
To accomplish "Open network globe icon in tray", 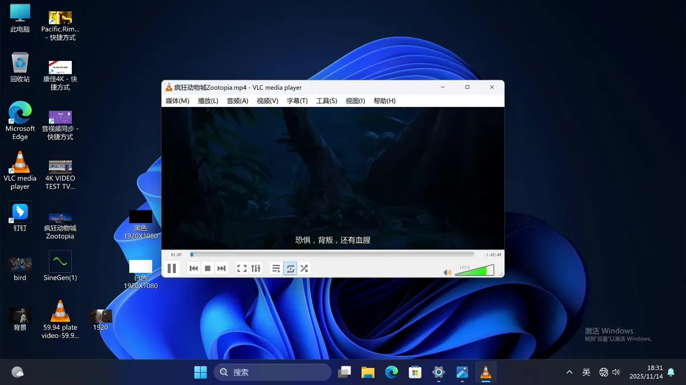I will coord(603,372).
